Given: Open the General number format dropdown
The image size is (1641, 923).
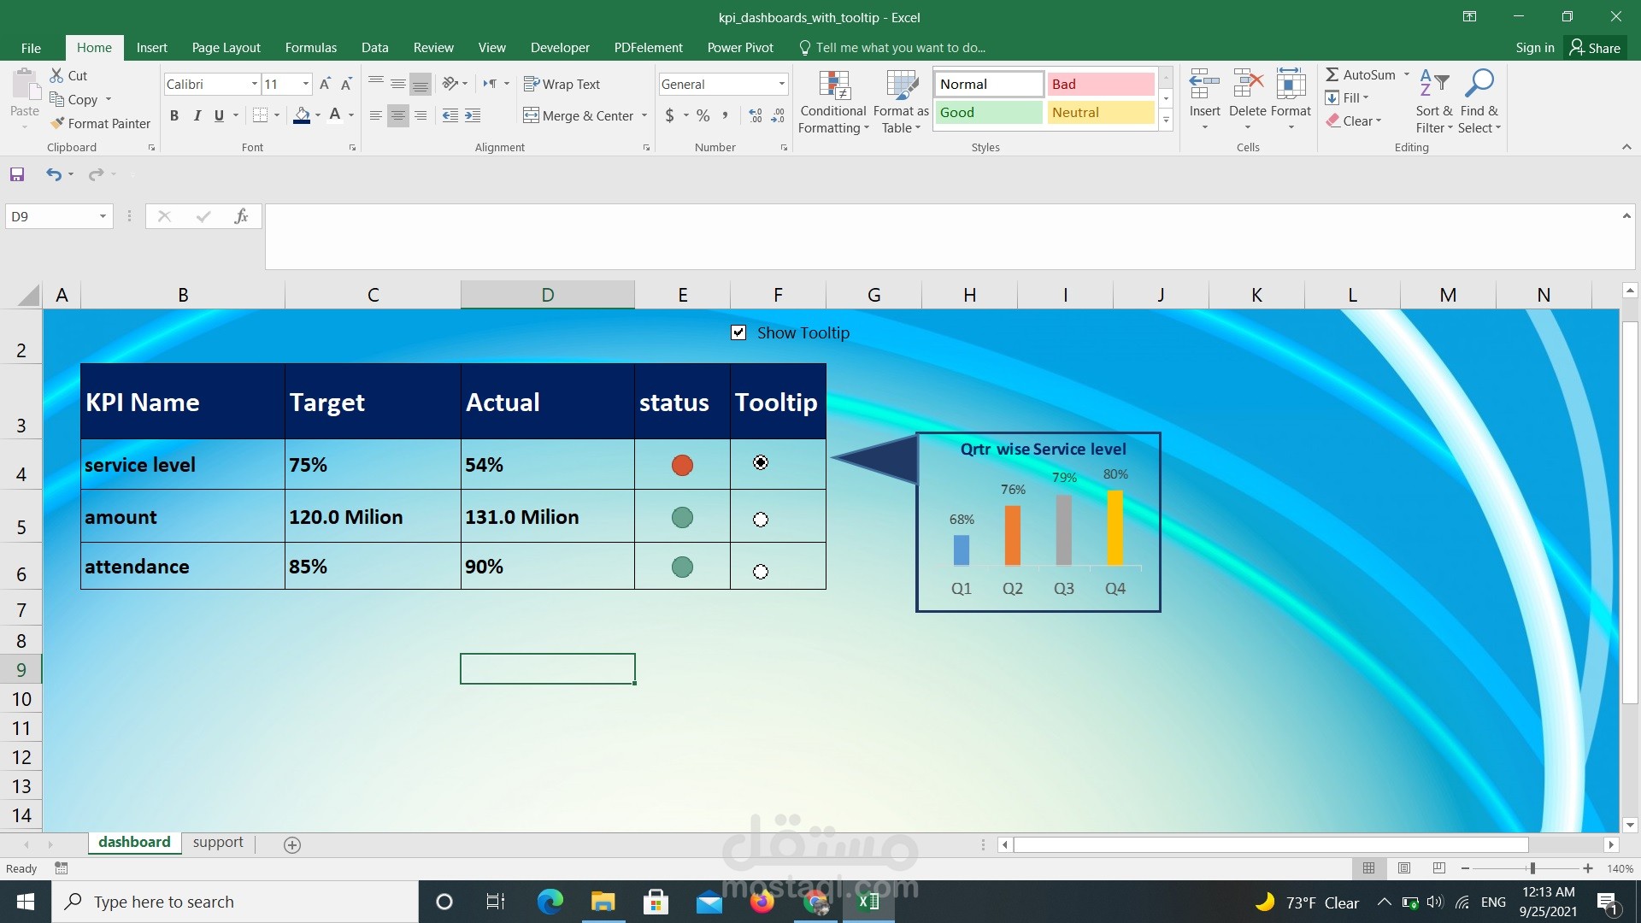Looking at the screenshot, I should click(x=781, y=84).
